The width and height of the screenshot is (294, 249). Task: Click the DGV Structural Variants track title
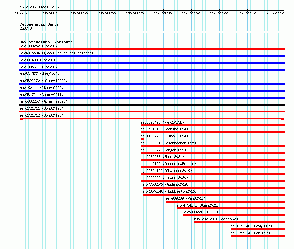pyautogui.click(x=46, y=42)
